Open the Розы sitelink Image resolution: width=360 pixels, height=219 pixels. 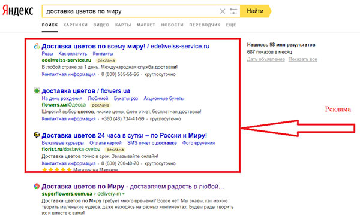[x=47, y=54]
